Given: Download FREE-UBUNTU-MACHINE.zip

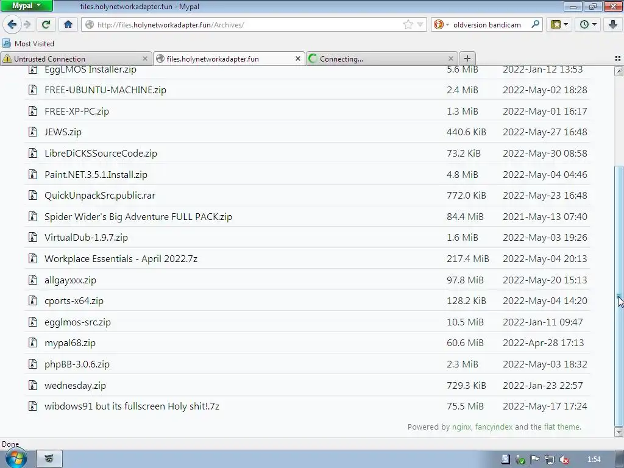Looking at the screenshot, I should pos(105,90).
